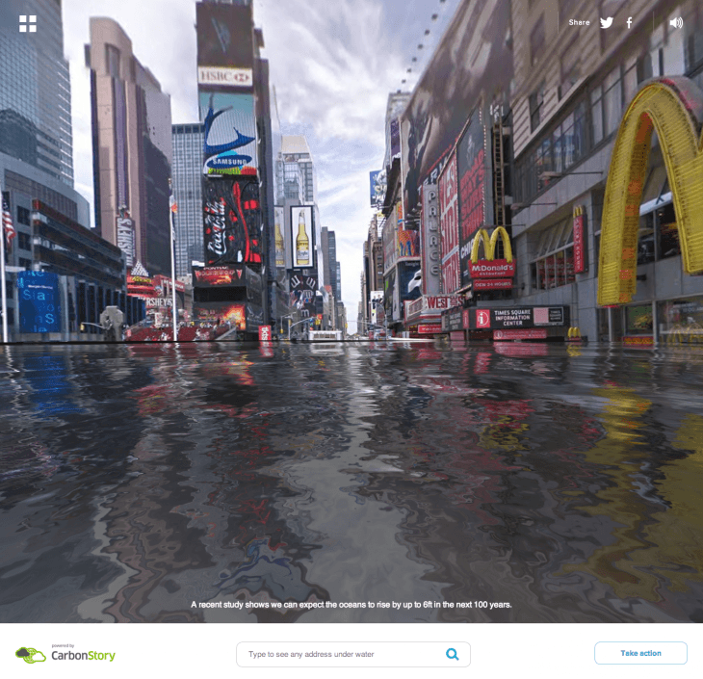Click the Share label in header

click(579, 22)
